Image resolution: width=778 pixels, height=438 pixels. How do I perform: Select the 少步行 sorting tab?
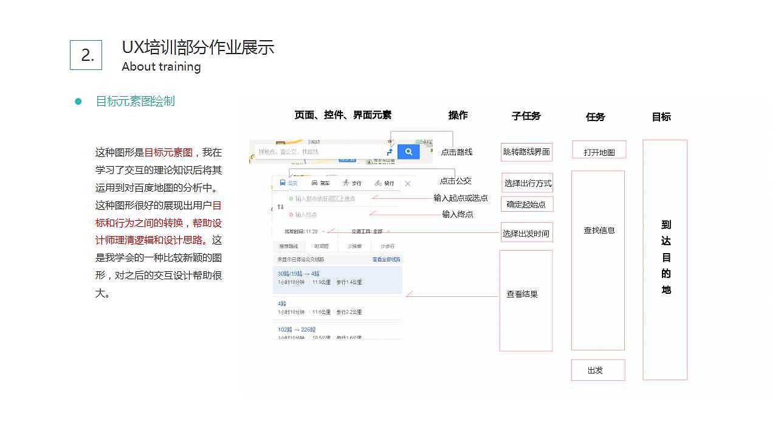(387, 246)
